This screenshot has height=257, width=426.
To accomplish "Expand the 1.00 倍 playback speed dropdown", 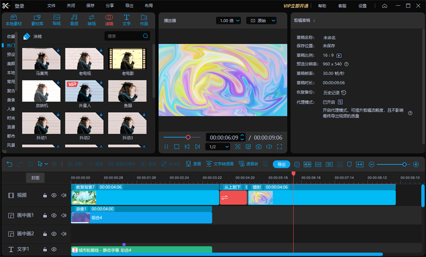I will (229, 20).
